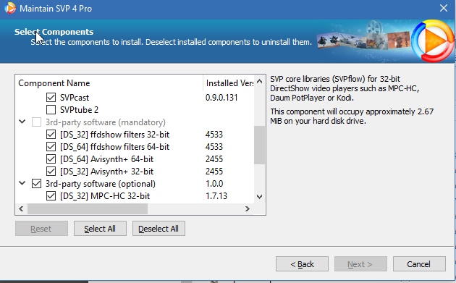Image resolution: width=456 pixels, height=283 pixels.
Task: Click the horizontal scrollbar right arrow
Action: tap(248, 209)
